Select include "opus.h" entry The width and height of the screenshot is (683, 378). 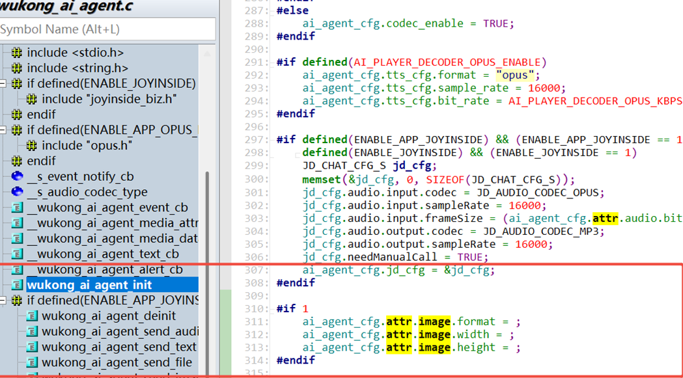(x=87, y=145)
